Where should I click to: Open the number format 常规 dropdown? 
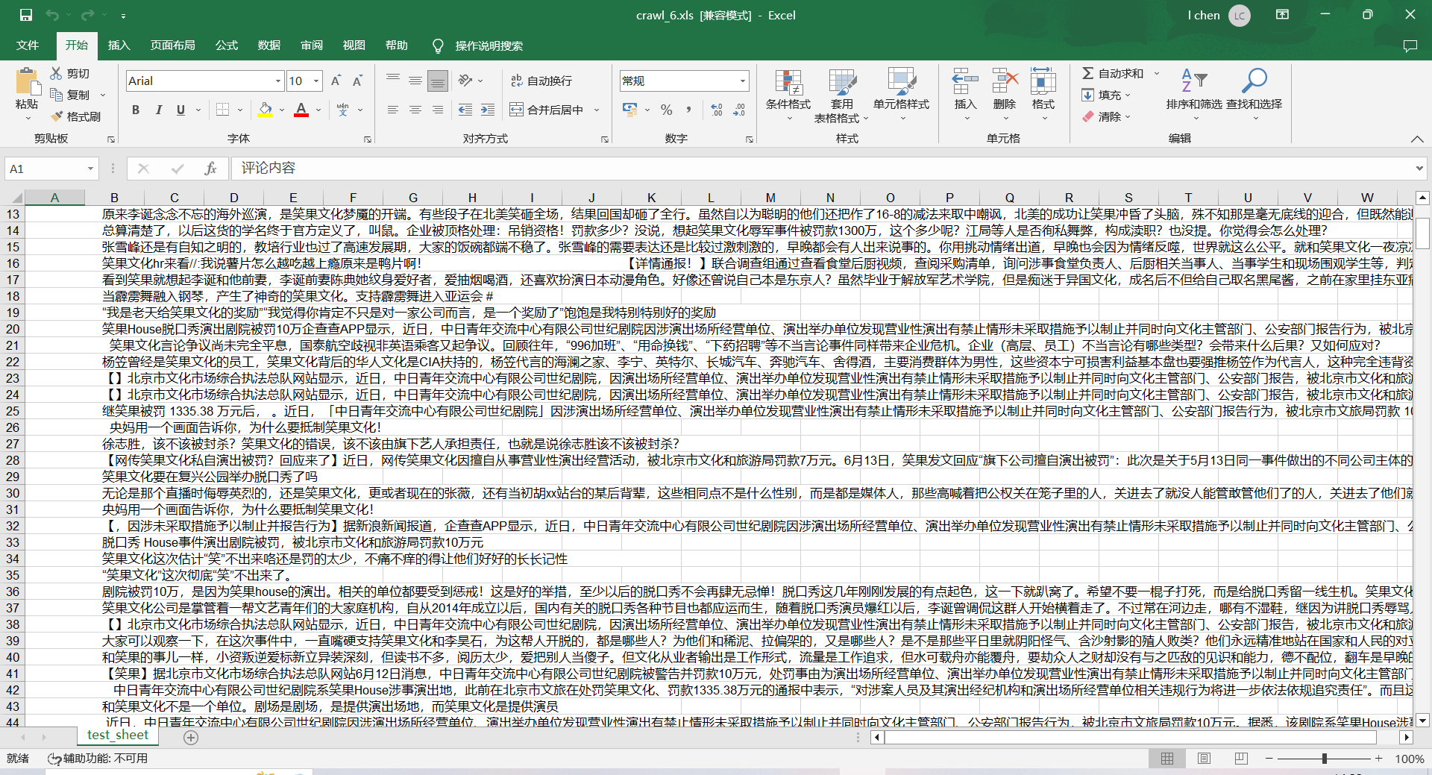coord(743,81)
